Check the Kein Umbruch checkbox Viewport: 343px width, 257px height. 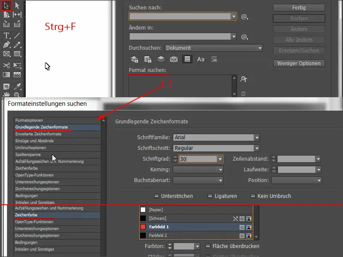click(x=253, y=196)
